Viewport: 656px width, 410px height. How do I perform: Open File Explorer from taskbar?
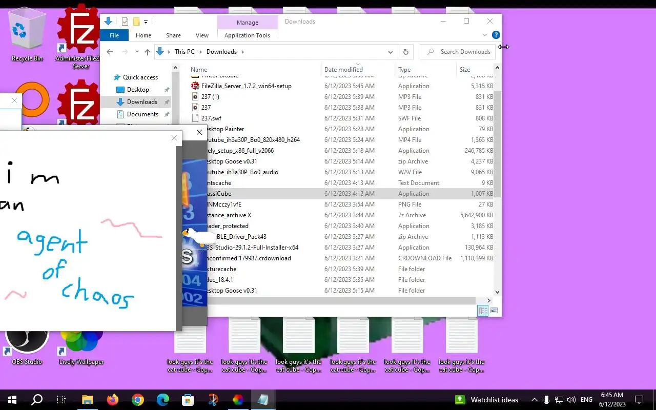87,400
